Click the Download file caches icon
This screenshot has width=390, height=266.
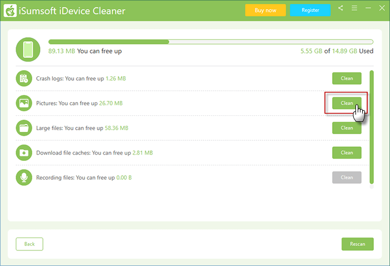24,152
